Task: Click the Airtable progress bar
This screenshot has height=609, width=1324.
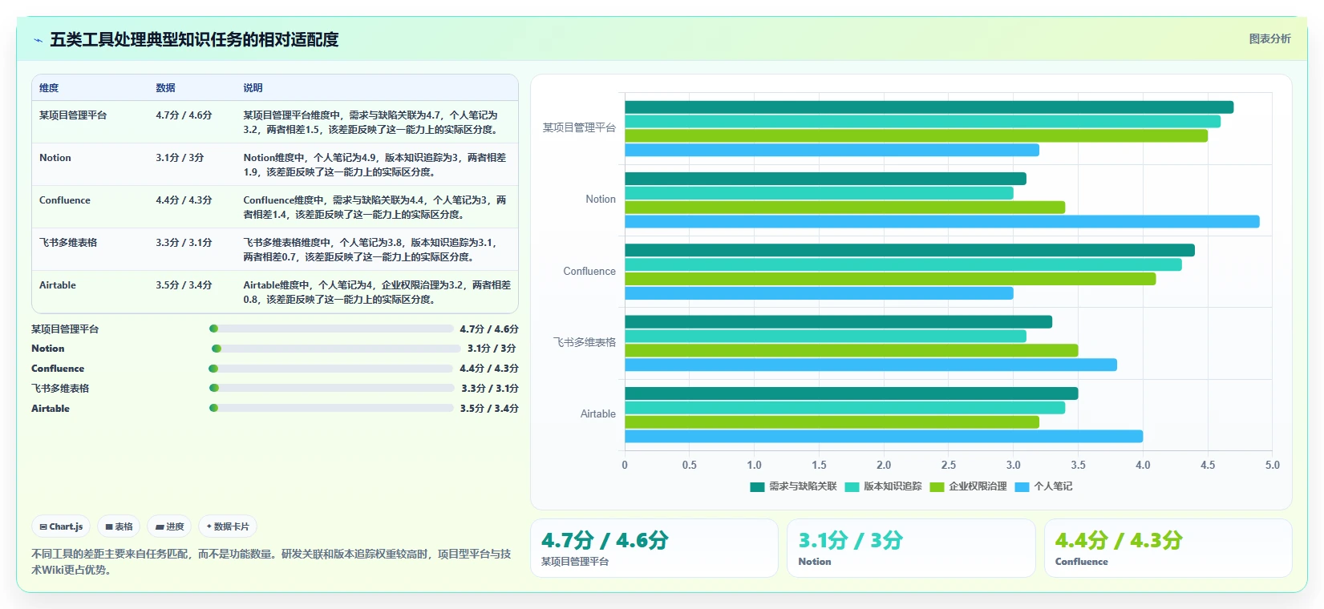Action: click(x=330, y=408)
